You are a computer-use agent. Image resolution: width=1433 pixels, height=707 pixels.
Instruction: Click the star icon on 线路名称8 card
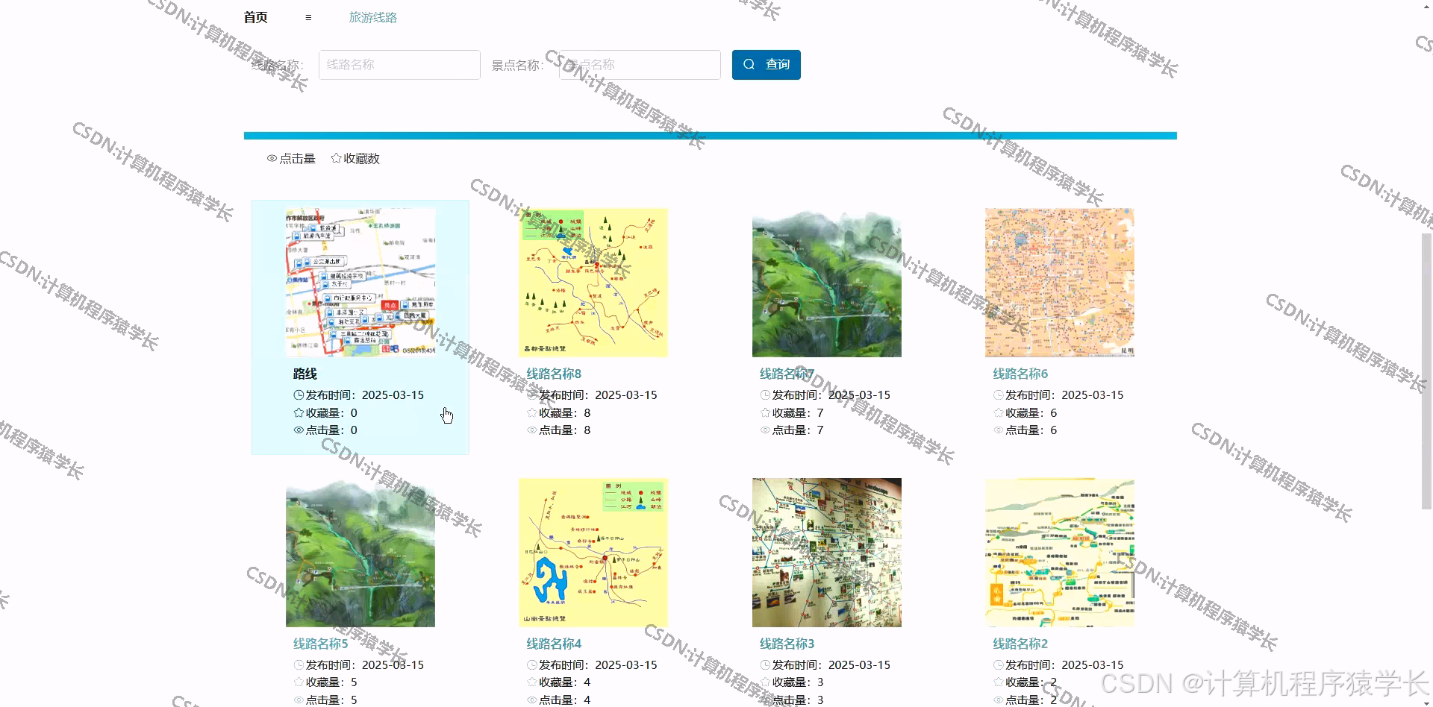pos(532,412)
